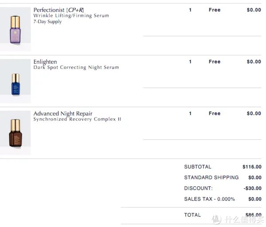
Task: Click the Wrinkle Lifting/Firming Serum description
Action: tap(71, 16)
